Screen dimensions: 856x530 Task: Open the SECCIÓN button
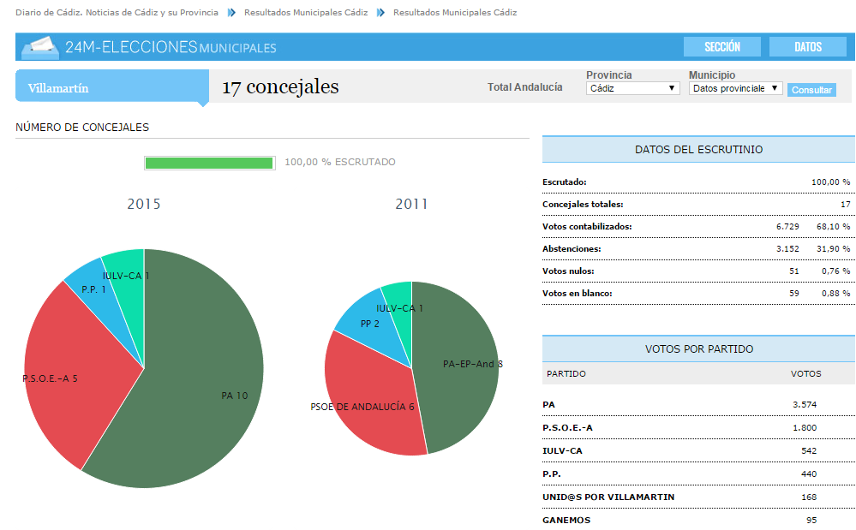click(721, 47)
